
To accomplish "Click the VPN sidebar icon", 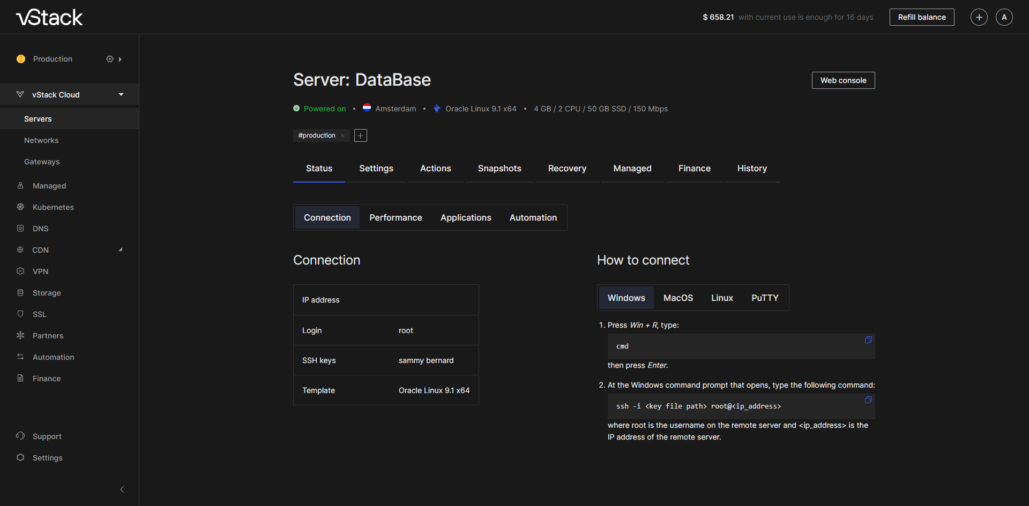I will tap(20, 271).
